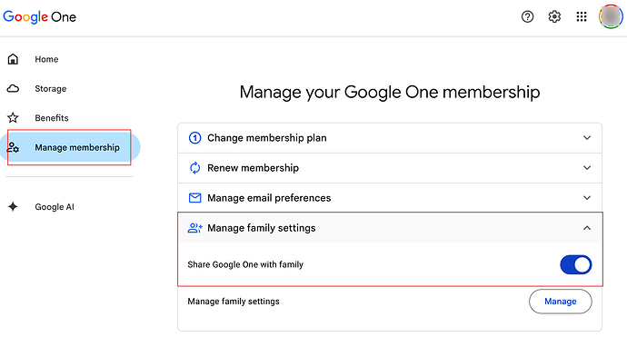Click the Storage cloud icon
Viewport: 627px width, 337px height.
click(13, 88)
